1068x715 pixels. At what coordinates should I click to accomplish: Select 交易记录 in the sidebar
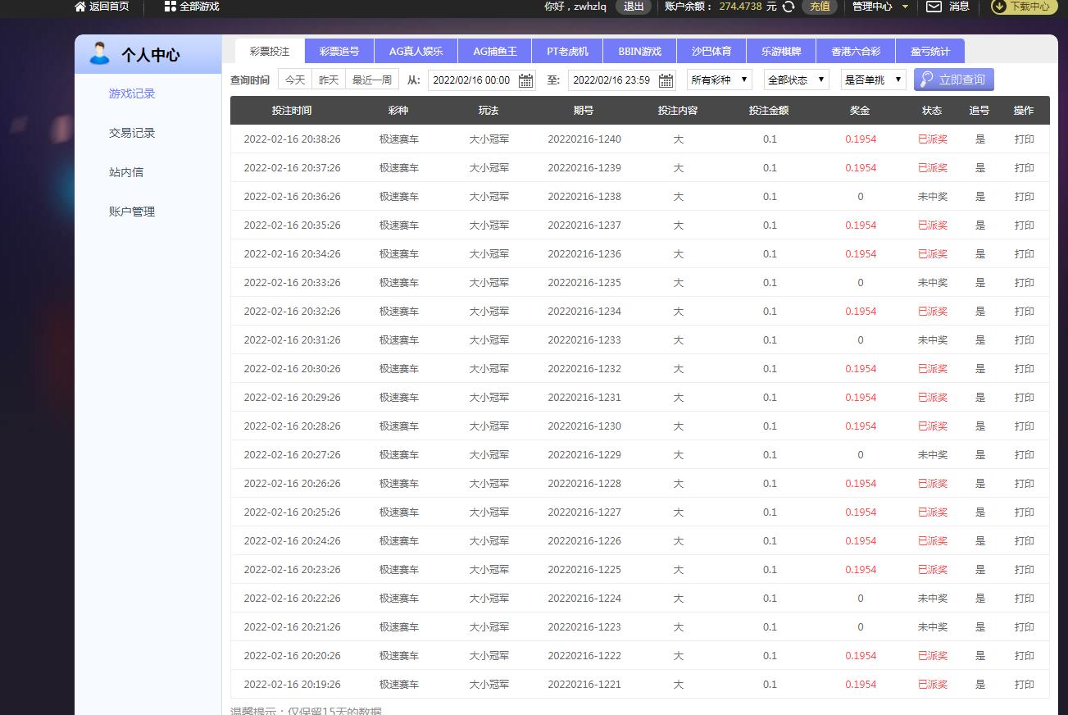[132, 133]
